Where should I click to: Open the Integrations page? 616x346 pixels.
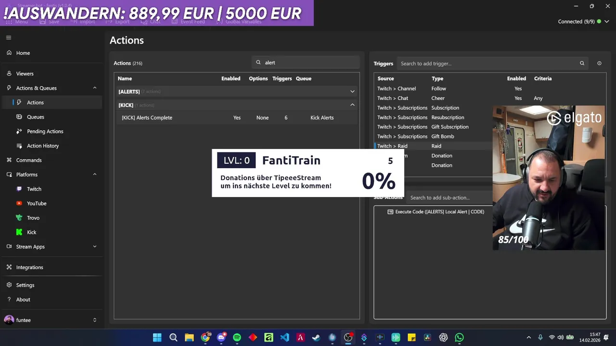(29, 267)
